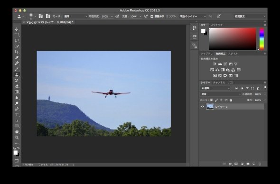Toggle pressure for size button
This screenshot has width=280, height=184.
[219, 17]
